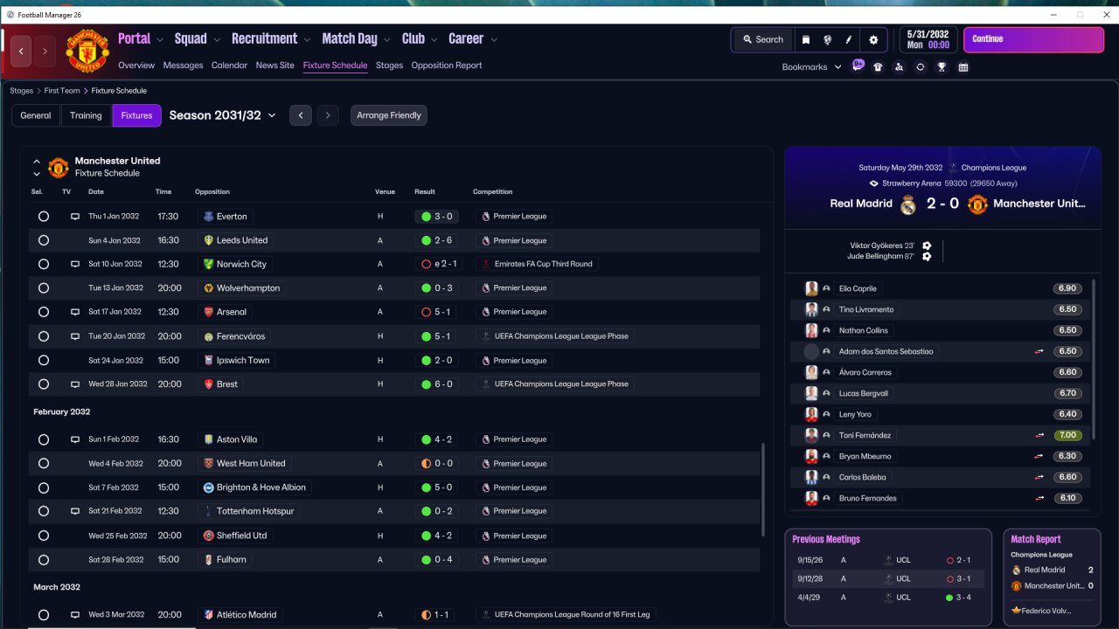Open the trophy icon in bookmarks bar

tap(942, 67)
